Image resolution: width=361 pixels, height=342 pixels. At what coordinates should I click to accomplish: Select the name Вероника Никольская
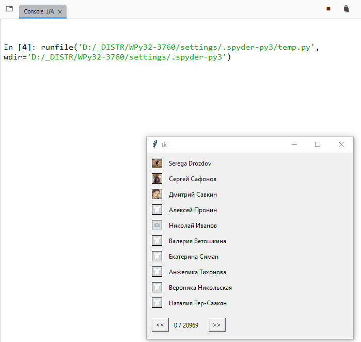(x=200, y=288)
